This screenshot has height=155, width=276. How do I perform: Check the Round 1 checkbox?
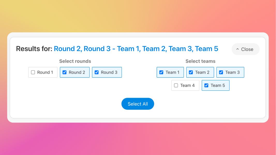coord(33,72)
